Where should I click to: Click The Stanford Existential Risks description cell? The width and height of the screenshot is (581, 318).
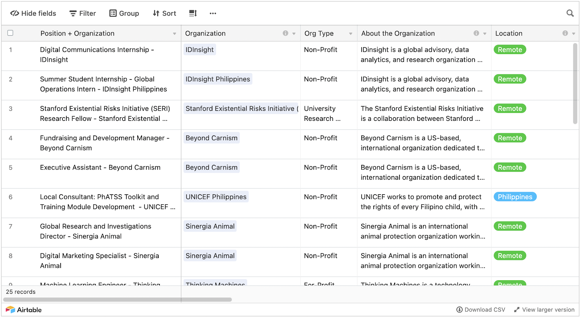click(424, 115)
